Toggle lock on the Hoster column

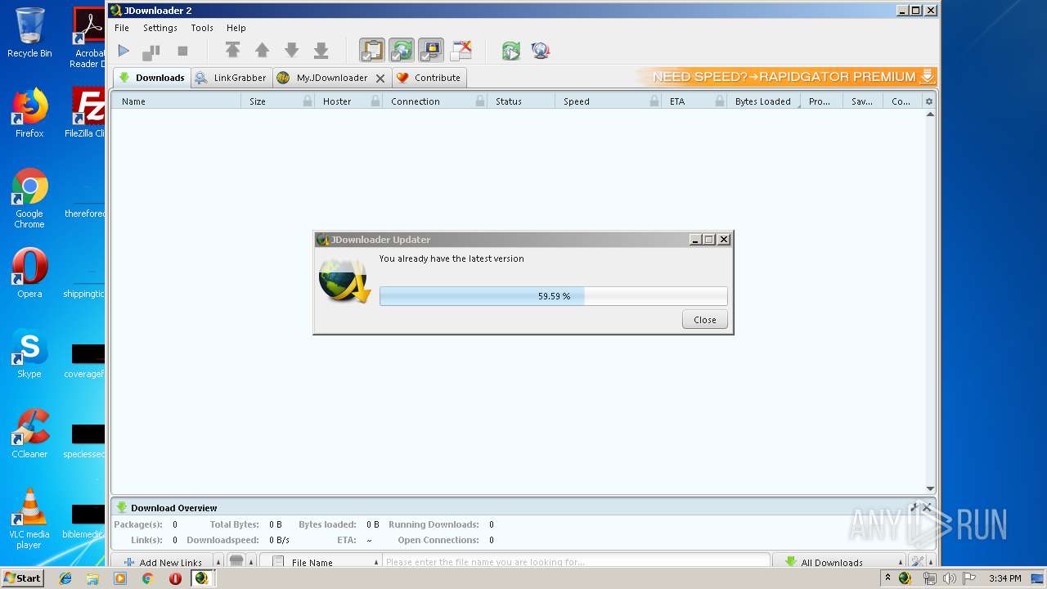coord(375,101)
